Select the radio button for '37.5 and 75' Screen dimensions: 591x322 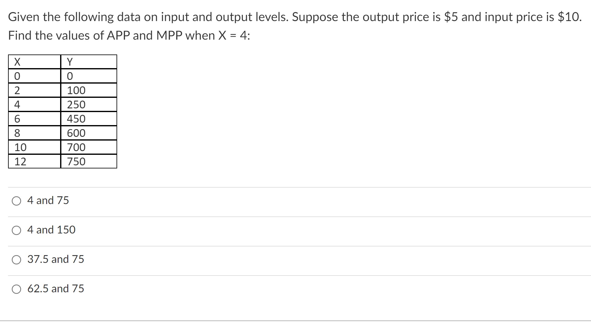click(x=16, y=260)
